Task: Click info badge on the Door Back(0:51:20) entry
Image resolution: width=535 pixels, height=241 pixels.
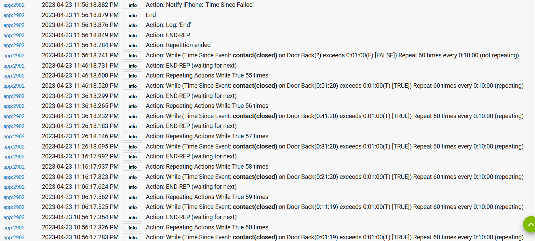Action: pyautogui.click(x=133, y=86)
